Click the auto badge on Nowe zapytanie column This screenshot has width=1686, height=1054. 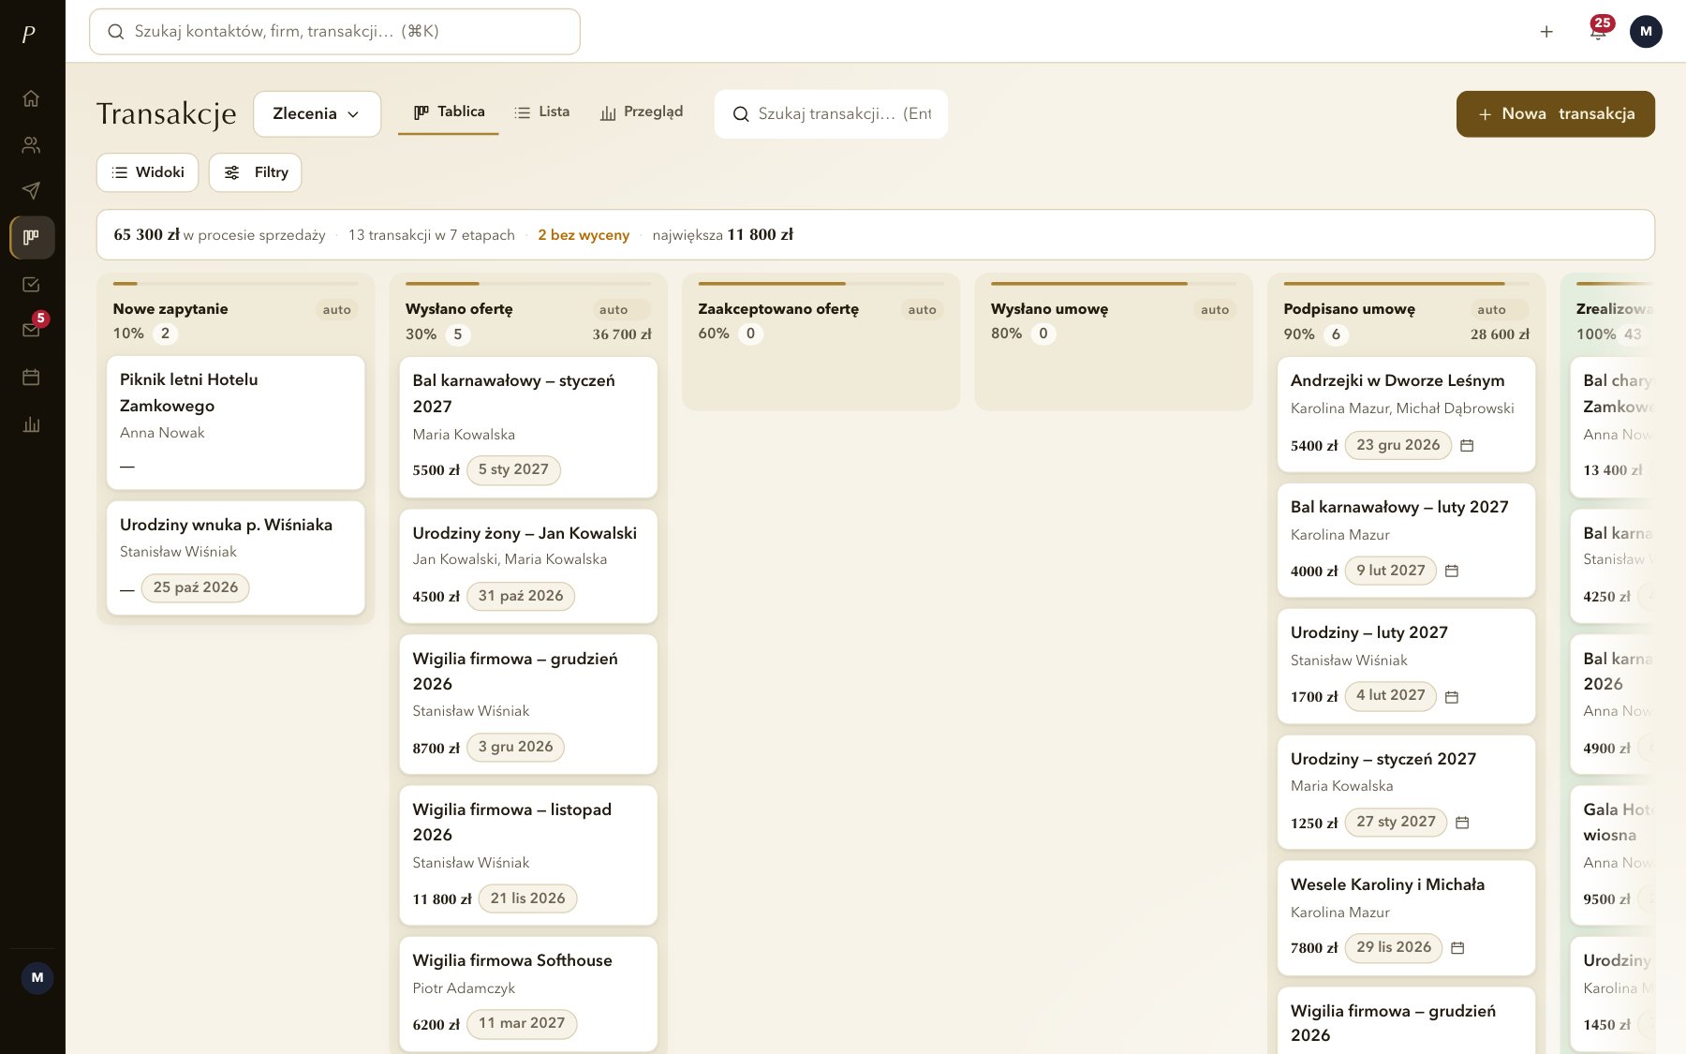click(x=337, y=310)
